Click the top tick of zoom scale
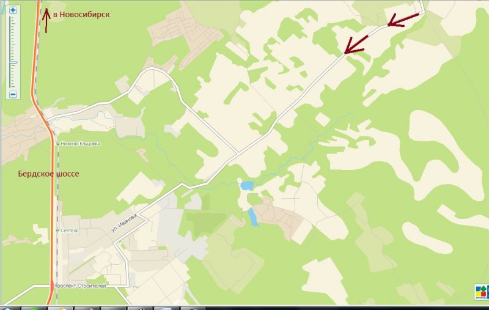The width and height of the screenshot is (489, 310). [13, 18]
